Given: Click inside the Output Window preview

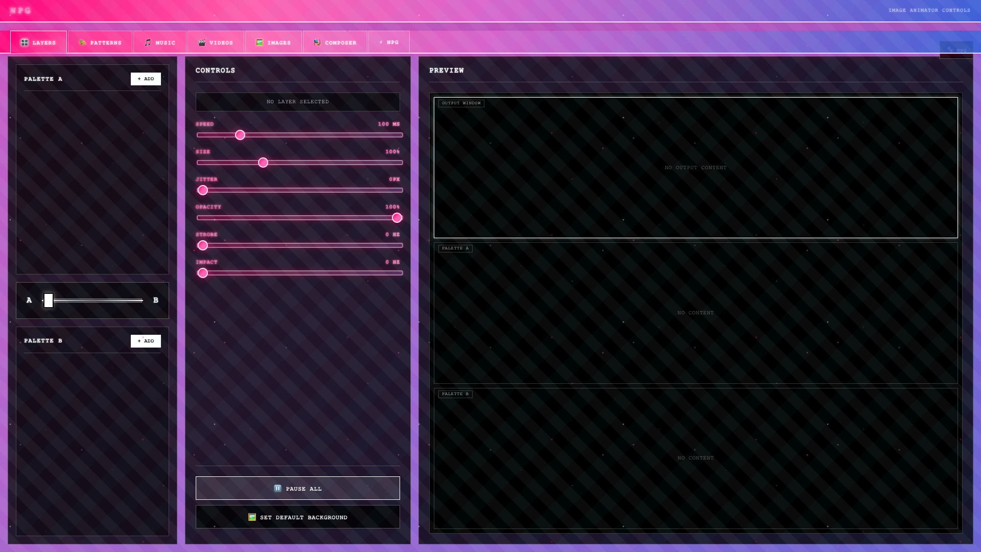Looking at the screenshot, I should pos(695,167).
